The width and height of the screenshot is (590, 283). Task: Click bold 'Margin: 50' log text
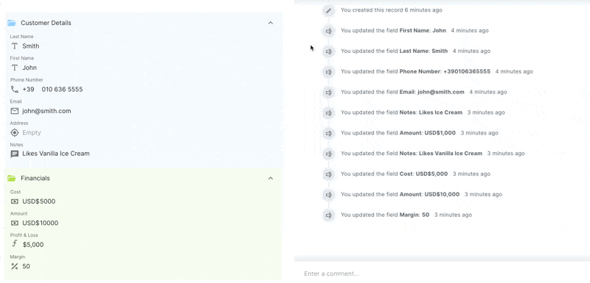414,215
